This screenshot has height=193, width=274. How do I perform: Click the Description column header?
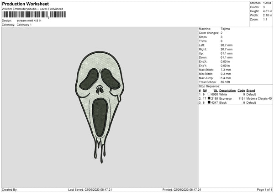(227, 90)
